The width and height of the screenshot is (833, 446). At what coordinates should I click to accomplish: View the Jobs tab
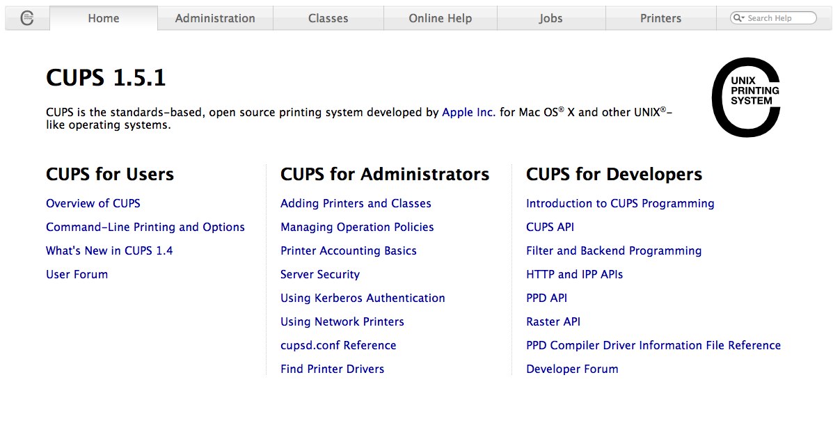tap(551, 18)
